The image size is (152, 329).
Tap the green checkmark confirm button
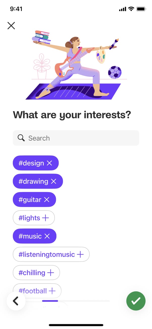click(136, 301)
